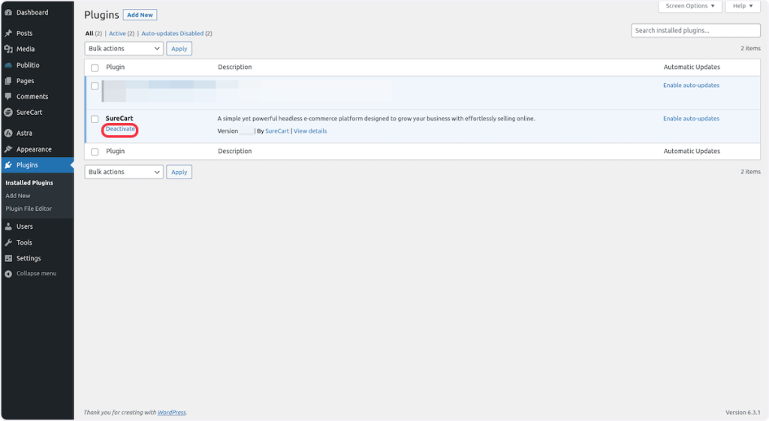Click the Comments bubble icon
Viewport: 769px width, 421px height.
point(8,97)
